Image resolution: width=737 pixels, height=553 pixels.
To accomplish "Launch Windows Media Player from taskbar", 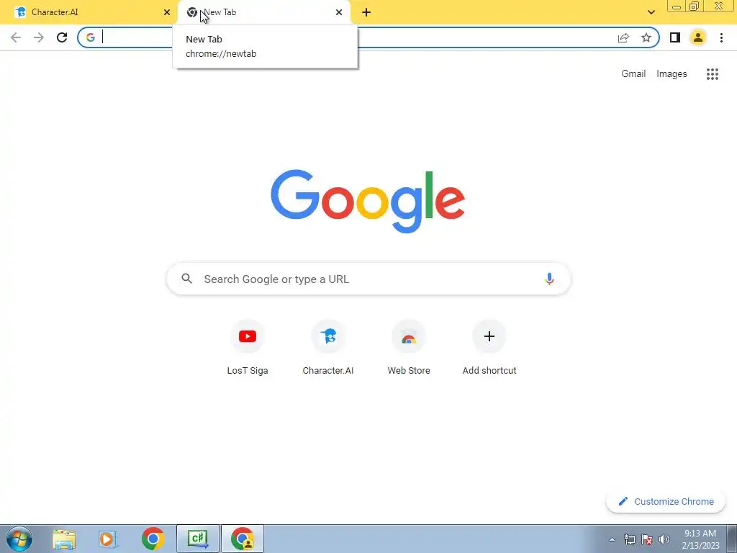I will coord(108,539).
